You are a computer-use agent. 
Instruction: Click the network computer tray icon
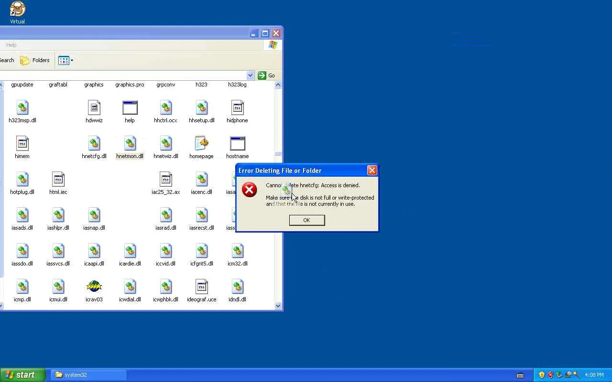point(568,375)
